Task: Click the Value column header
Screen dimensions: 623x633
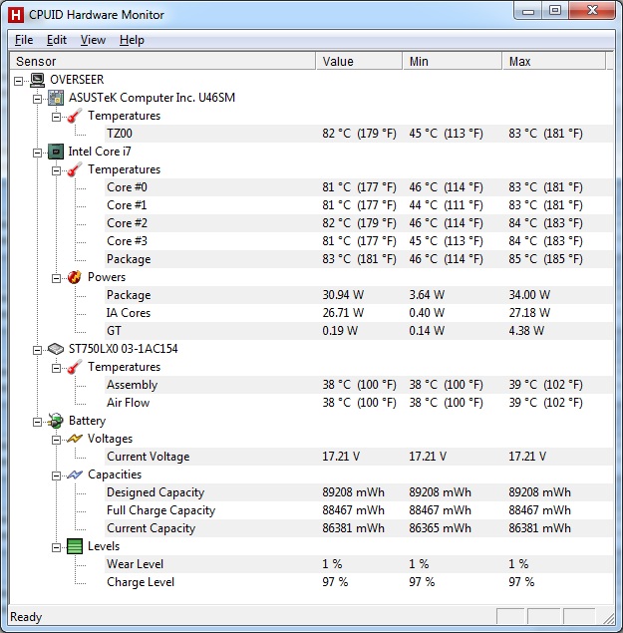Action: coord(359,62)
